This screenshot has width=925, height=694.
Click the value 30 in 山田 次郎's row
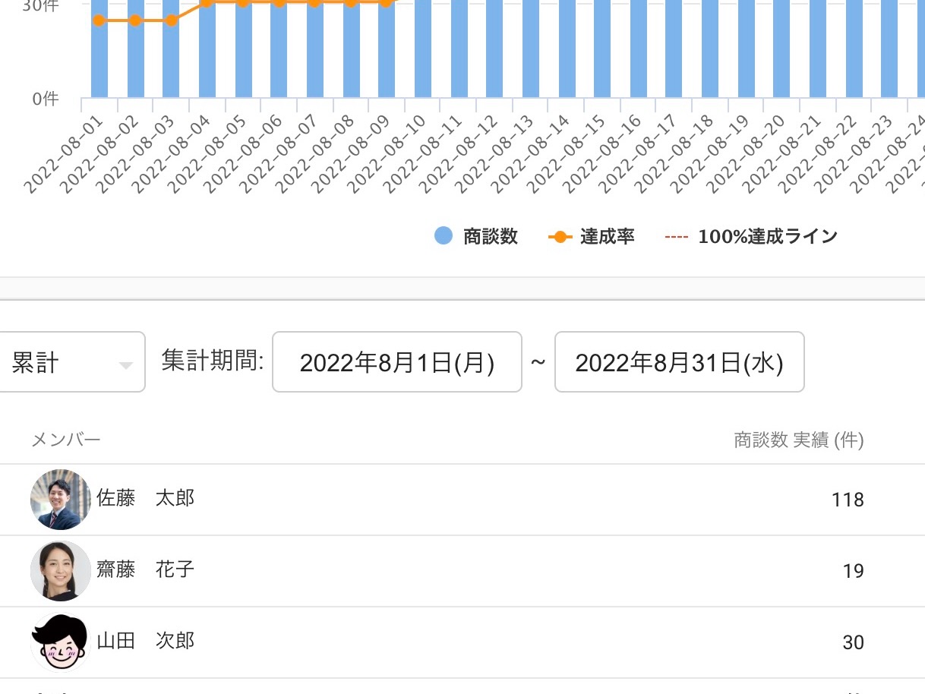pyautogui.click(x=854, y=642)
